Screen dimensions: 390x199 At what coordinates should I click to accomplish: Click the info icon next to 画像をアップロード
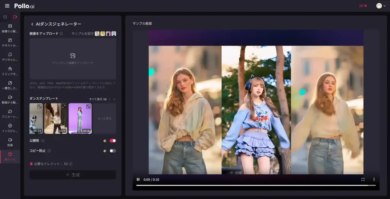[61, 34]
